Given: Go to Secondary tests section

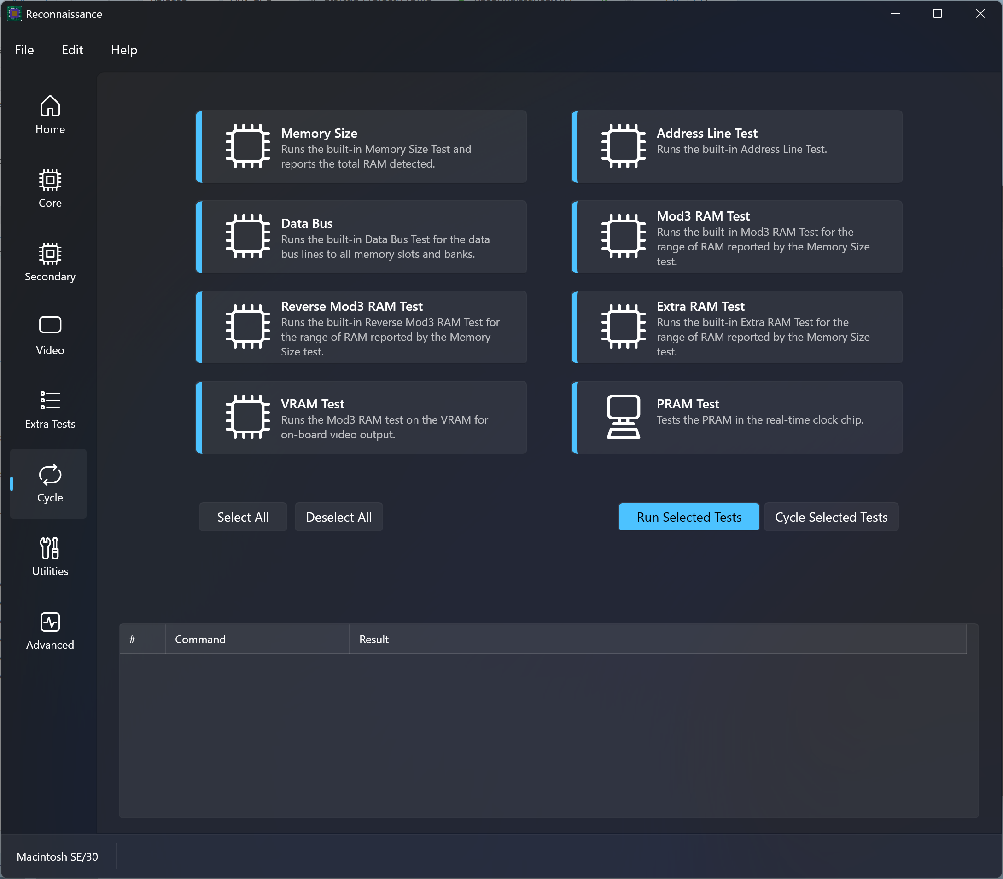Looking at the screenshot, I should [x=50, y=262].
